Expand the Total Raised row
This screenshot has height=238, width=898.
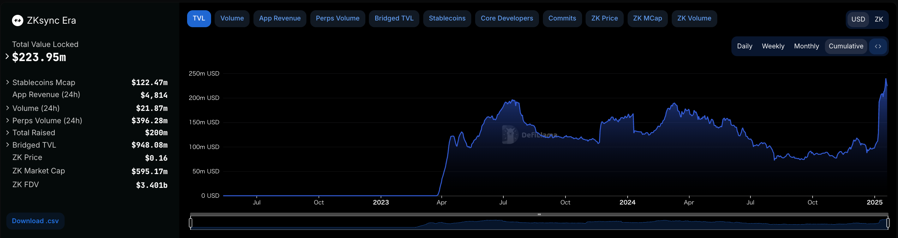click(x=7, y=133)
